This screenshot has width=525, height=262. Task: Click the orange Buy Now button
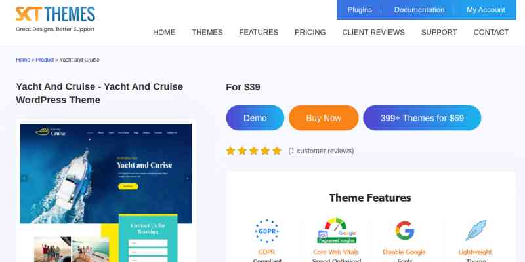tap(324, 118)
